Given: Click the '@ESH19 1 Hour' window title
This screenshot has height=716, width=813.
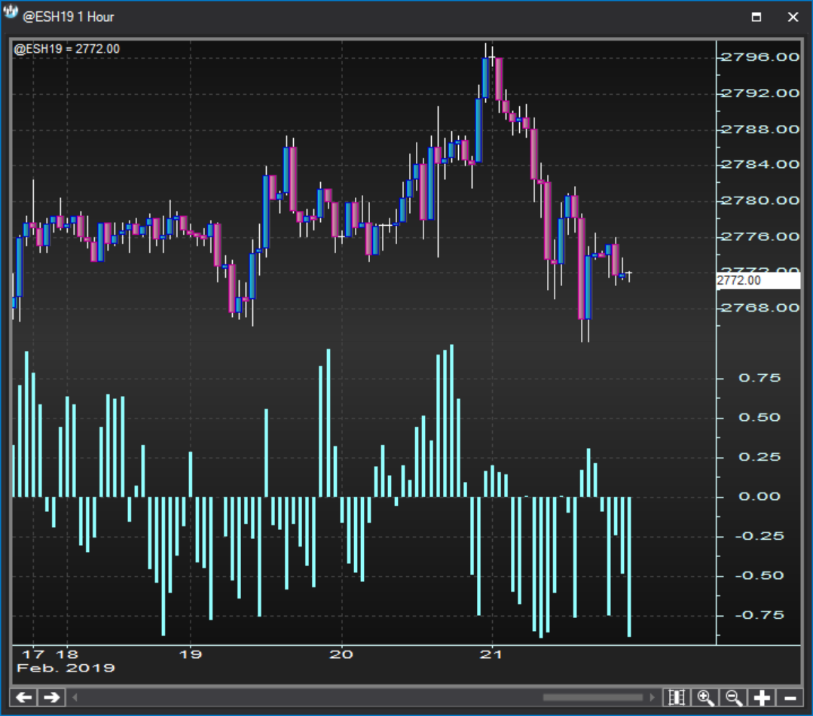Looking at the screenshot, I should point(69,17).
